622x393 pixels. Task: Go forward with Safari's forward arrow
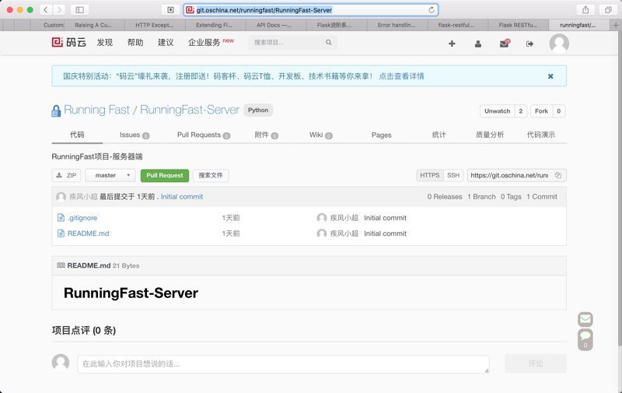[x=59, y=10]
